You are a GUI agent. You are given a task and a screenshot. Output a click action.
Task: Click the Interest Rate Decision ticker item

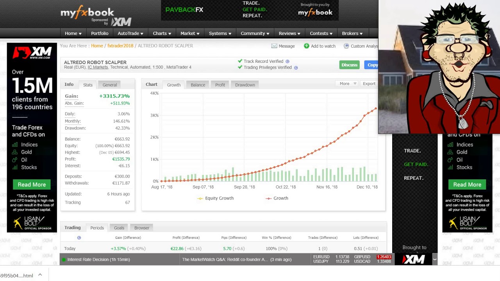pyautogui.click(x=98, y=260)
